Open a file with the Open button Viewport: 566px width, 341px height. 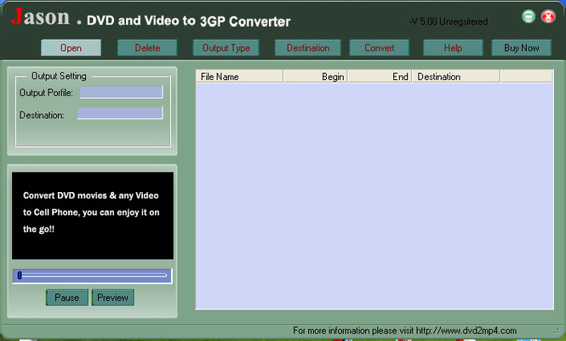click(x=71, y=48)
